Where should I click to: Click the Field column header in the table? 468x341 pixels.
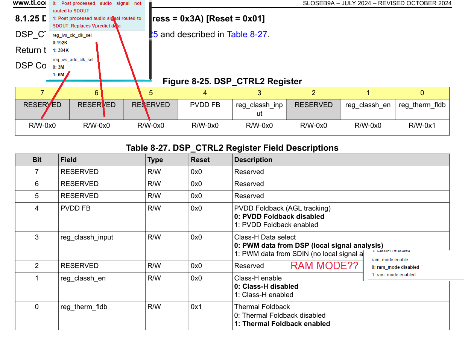[x=102, y=160]
